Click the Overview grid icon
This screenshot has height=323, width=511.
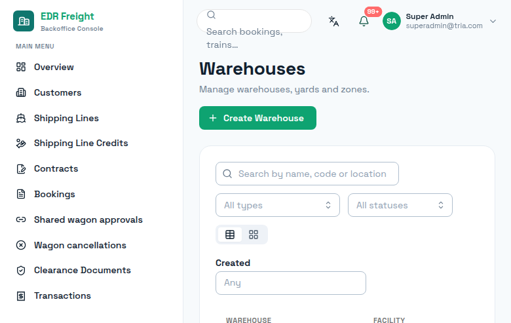point(21,67)
